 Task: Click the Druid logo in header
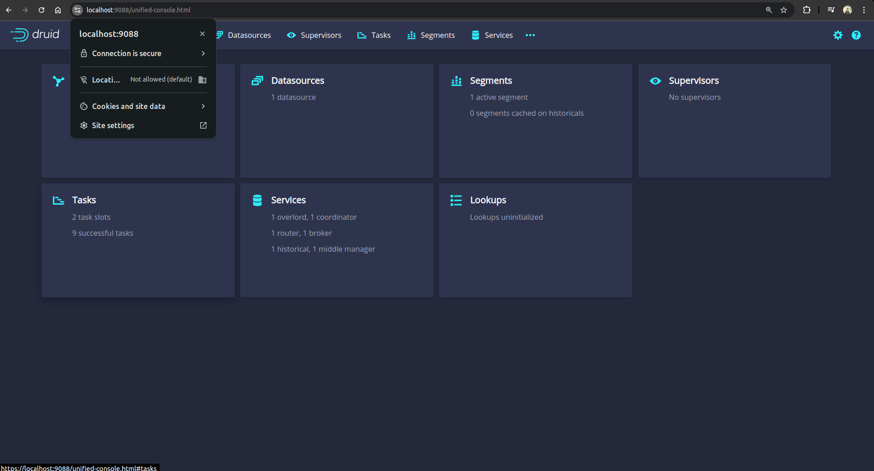[x=35, y=35]
